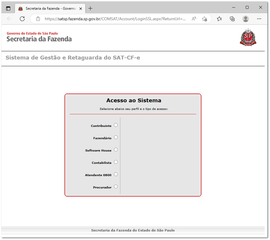Image resolution: width=270 pixels, height=240 pixels.
Task: Select the Fazendário access option
Action: 116,137
